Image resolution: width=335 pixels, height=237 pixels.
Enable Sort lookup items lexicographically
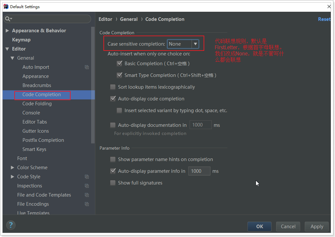click(113, 87)
